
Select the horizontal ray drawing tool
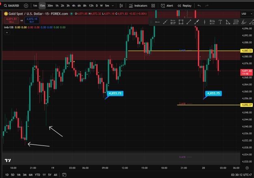click(x=157, y=22)
